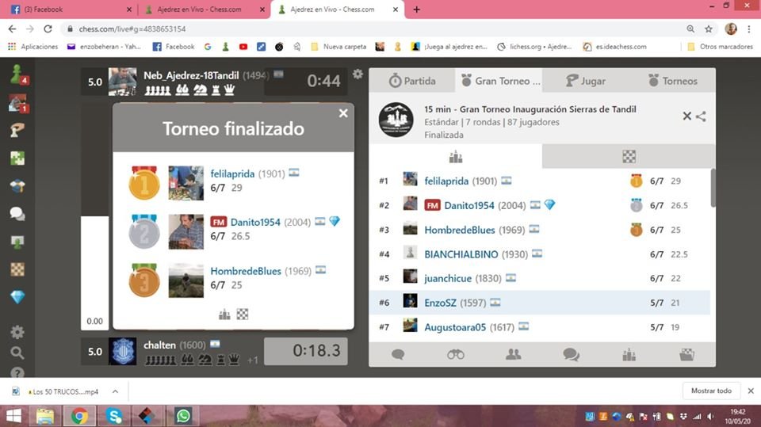Click the Mostrar todo downloads button
Image resolution: width=761 pixels, height=427 pixels.
711,391
